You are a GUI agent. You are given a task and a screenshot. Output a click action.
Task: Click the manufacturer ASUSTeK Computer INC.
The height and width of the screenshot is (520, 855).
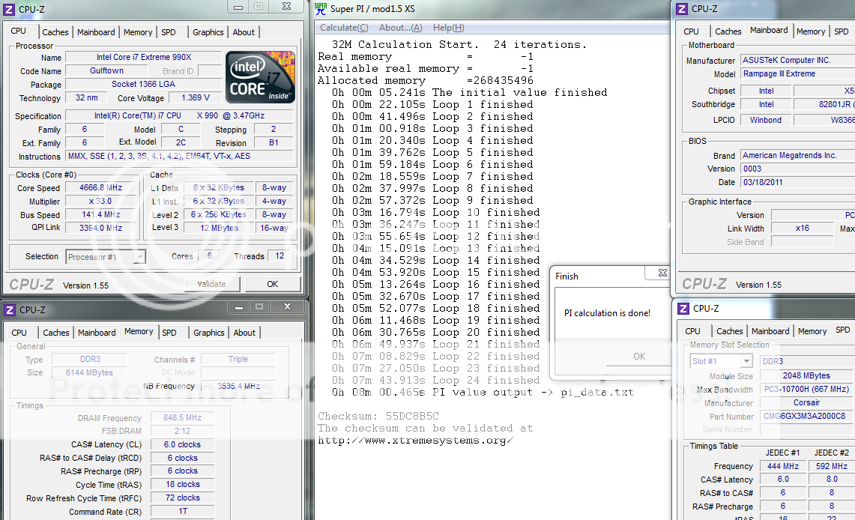(797, 61)
